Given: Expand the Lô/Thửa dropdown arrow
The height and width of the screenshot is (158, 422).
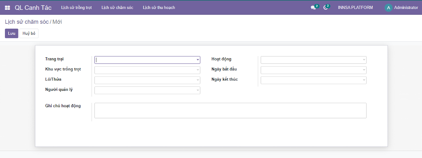Looking at the screenshot, I should tap(198, 80).
